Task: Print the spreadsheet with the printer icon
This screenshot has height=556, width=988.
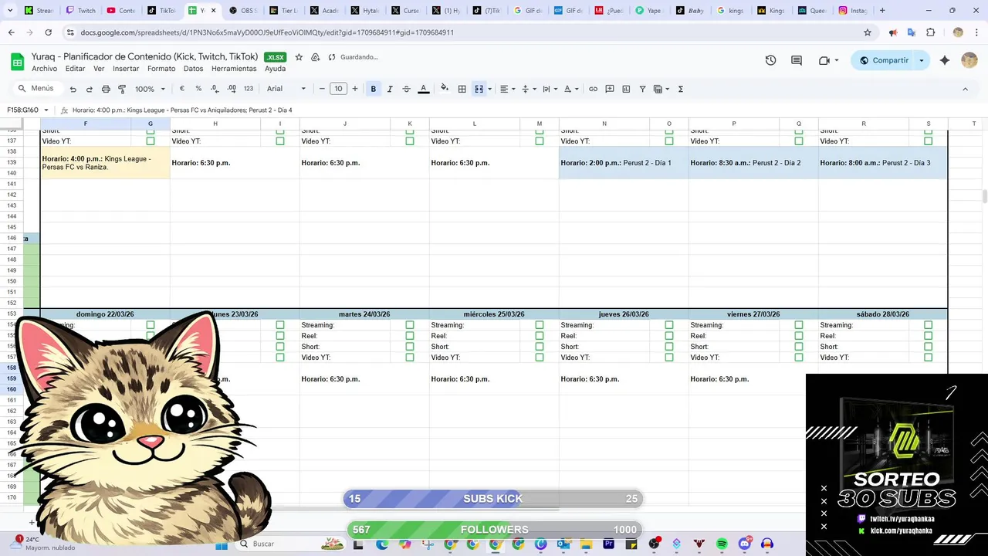Action: [106, 89]
